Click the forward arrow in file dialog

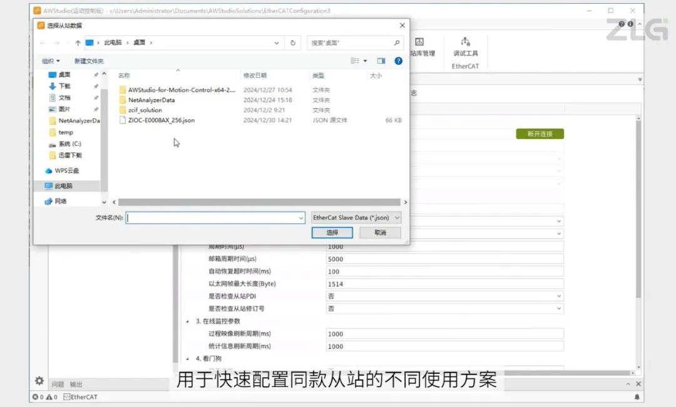pos(57,43)
